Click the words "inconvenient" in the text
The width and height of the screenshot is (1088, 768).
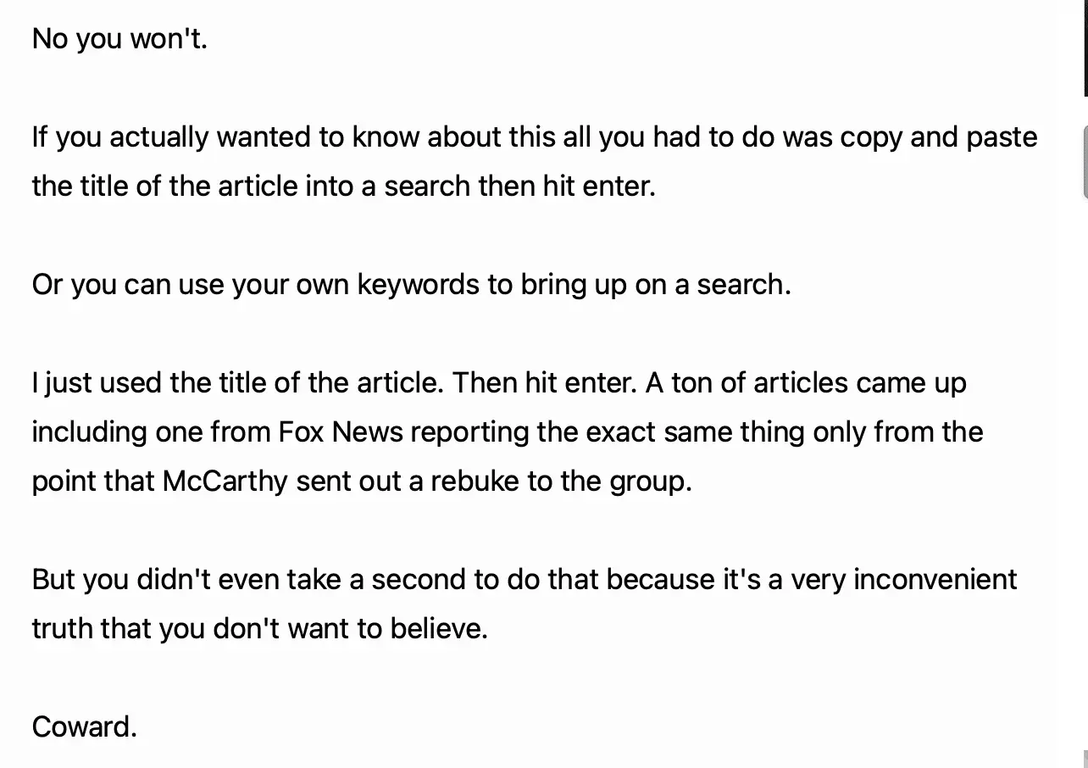point(935,579)
